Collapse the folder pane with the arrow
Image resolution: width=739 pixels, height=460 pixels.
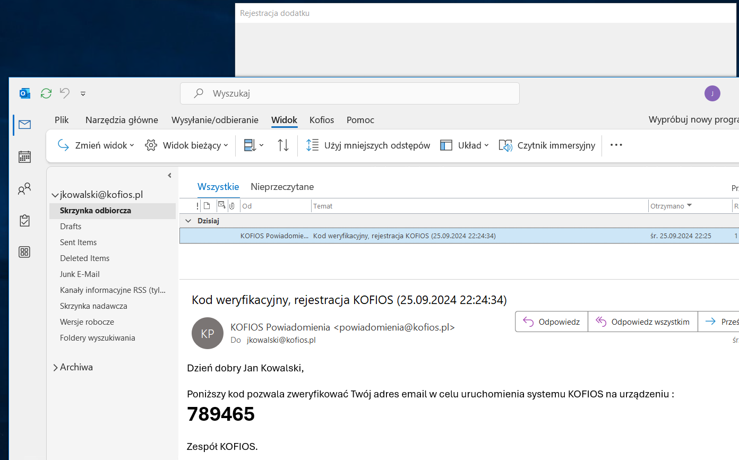169,175
